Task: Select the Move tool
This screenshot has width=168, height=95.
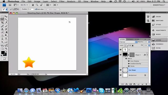Action: point(6,16)
